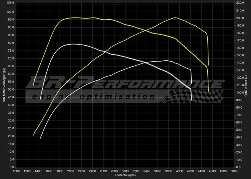This screenshot has height=179, width=251.
Task: Click the white power curve peak near 3800 rpm
Action: click(x=167, y=60)
